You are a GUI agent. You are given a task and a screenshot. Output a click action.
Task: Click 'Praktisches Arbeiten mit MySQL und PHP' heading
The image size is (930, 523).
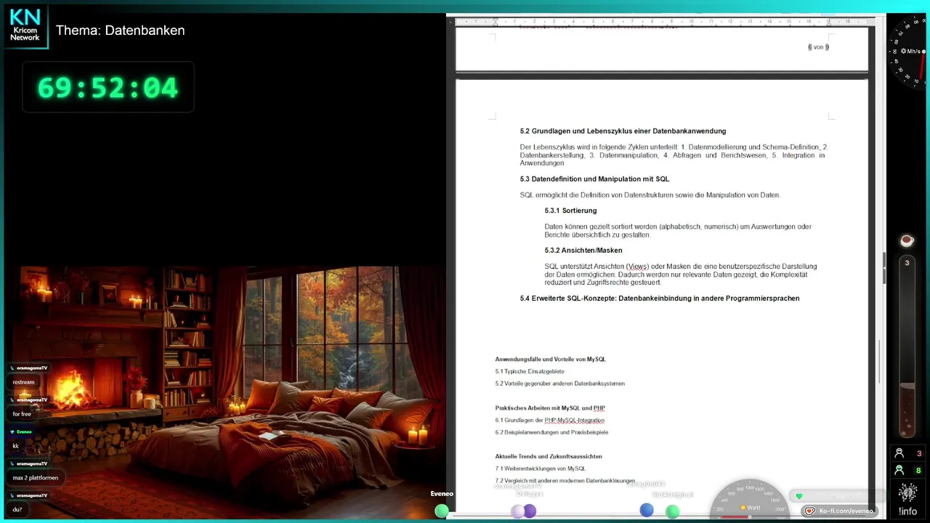click(x=550, y=408)
